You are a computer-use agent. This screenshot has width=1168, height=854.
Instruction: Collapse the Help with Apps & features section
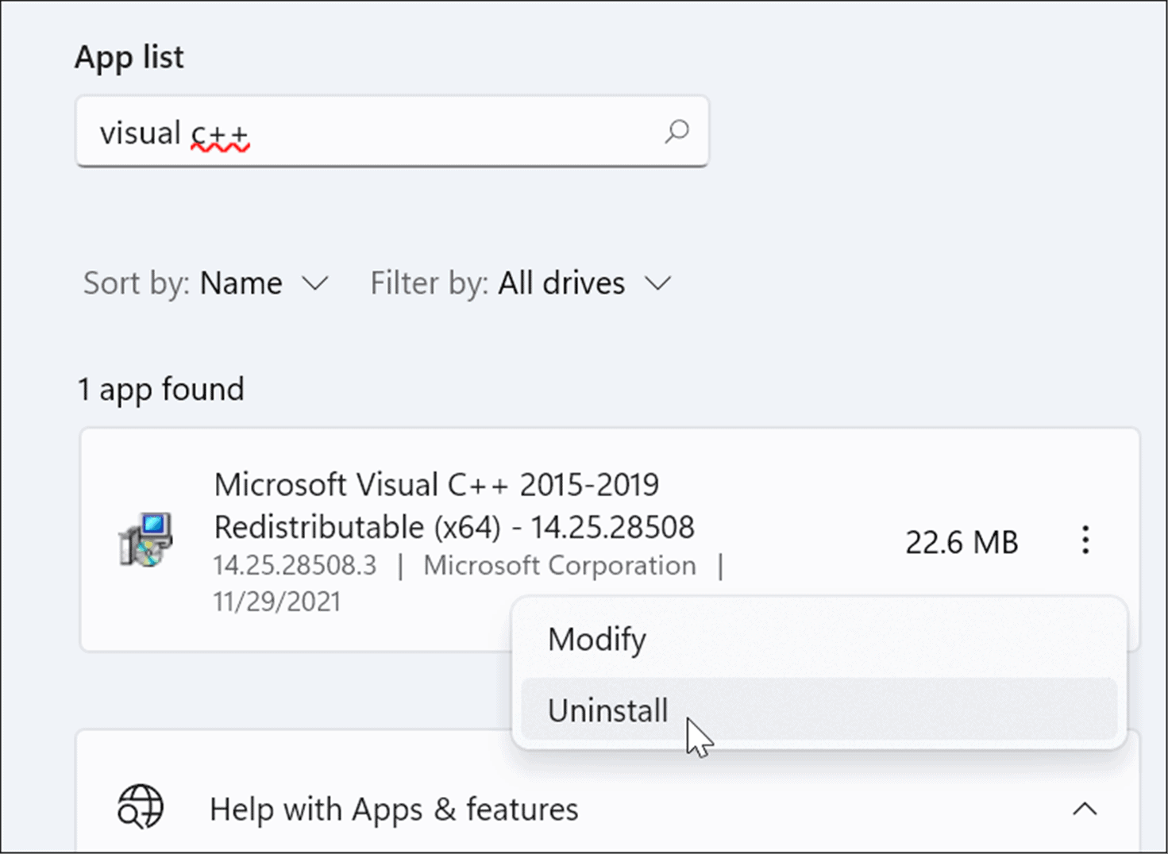(1085, 809)
